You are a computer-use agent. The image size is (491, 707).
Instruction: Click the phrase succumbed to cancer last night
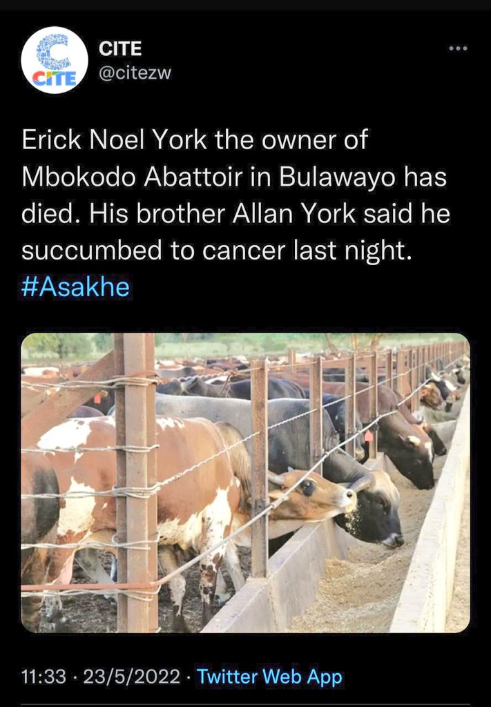click(x=216, y=251)
